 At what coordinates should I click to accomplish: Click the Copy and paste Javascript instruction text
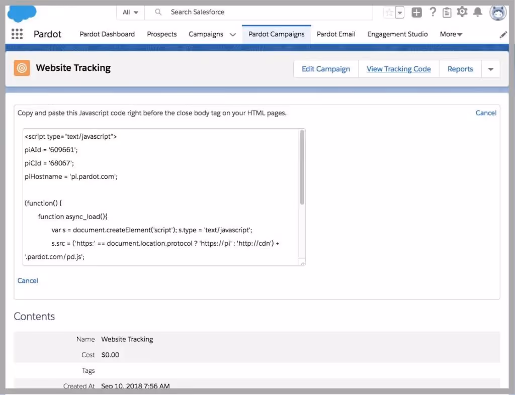pyautogui.click(x=152, y=113)
